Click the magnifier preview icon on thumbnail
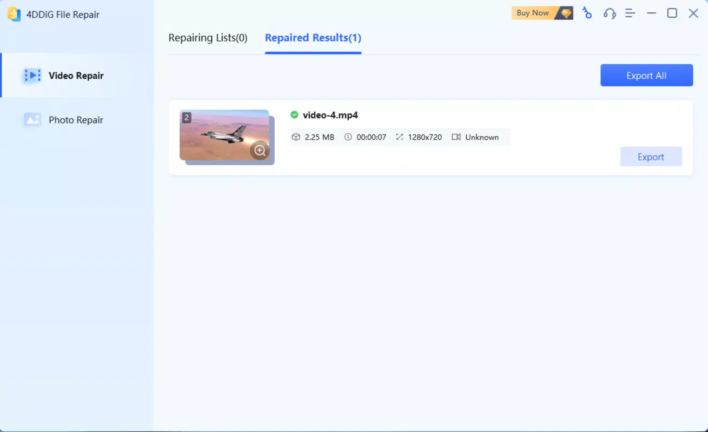This screenshot has width=708, height=432. (260, 151)
